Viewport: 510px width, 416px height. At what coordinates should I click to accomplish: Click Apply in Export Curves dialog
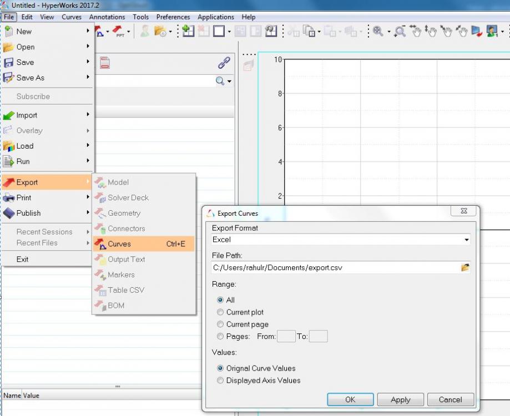click(400, 399)
